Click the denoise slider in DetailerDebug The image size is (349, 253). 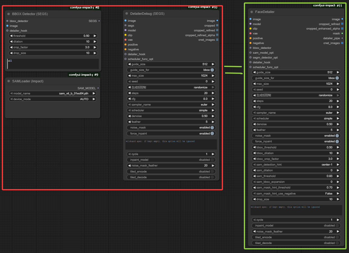pos(171,116)
